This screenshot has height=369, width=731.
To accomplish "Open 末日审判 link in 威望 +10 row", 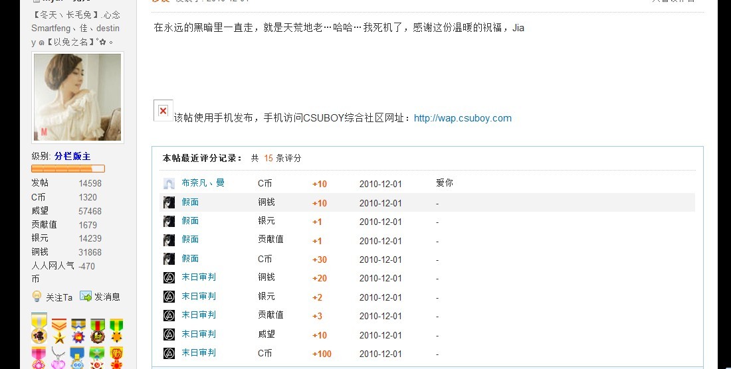I will click(x=199, y=334).
